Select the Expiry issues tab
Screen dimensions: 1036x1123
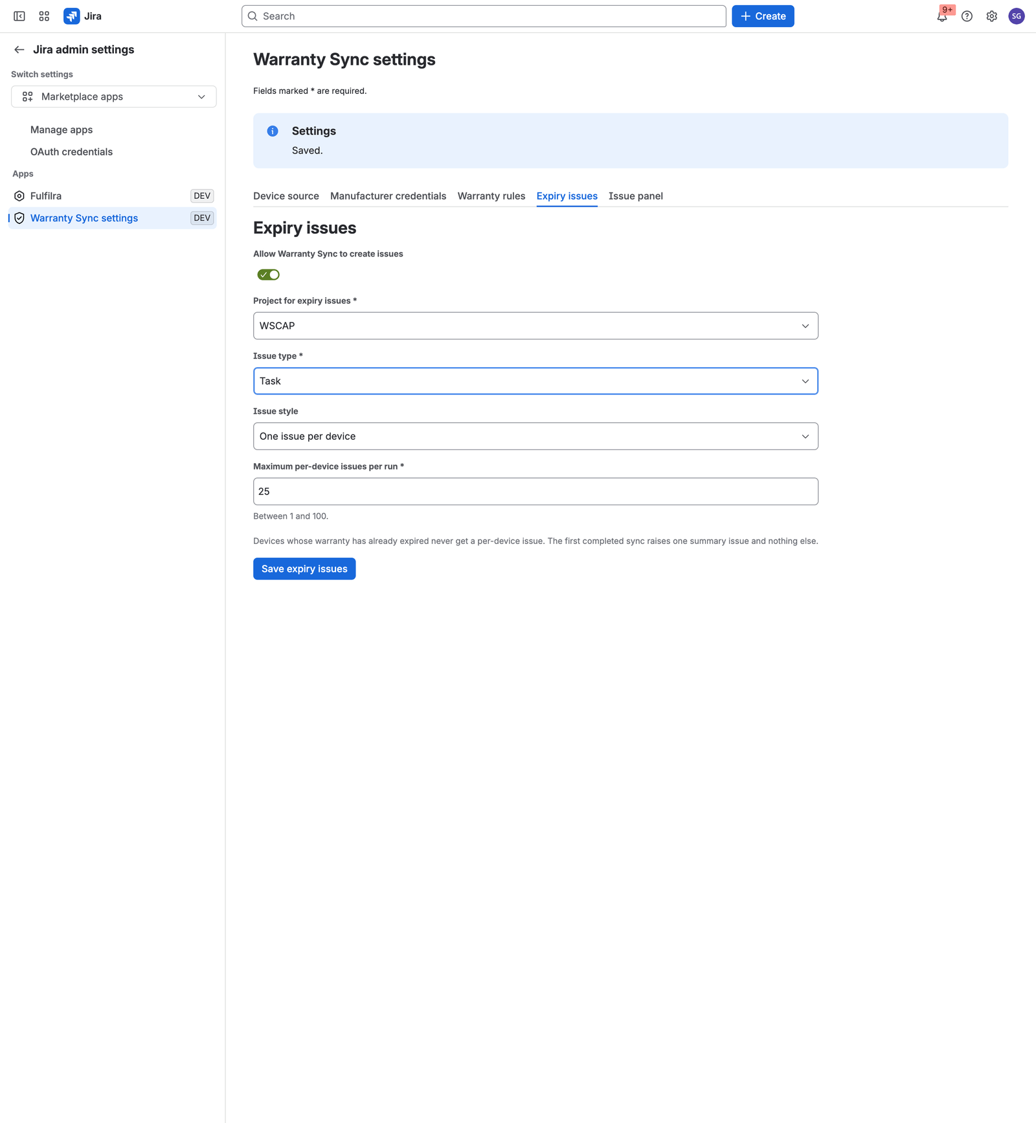tap(567, 196)
